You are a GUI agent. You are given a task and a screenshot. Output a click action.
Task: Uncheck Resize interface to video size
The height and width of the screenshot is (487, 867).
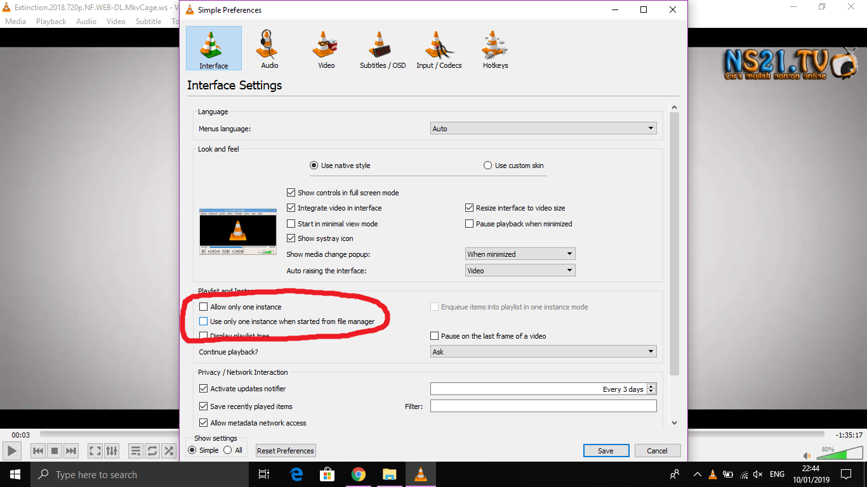470,208
